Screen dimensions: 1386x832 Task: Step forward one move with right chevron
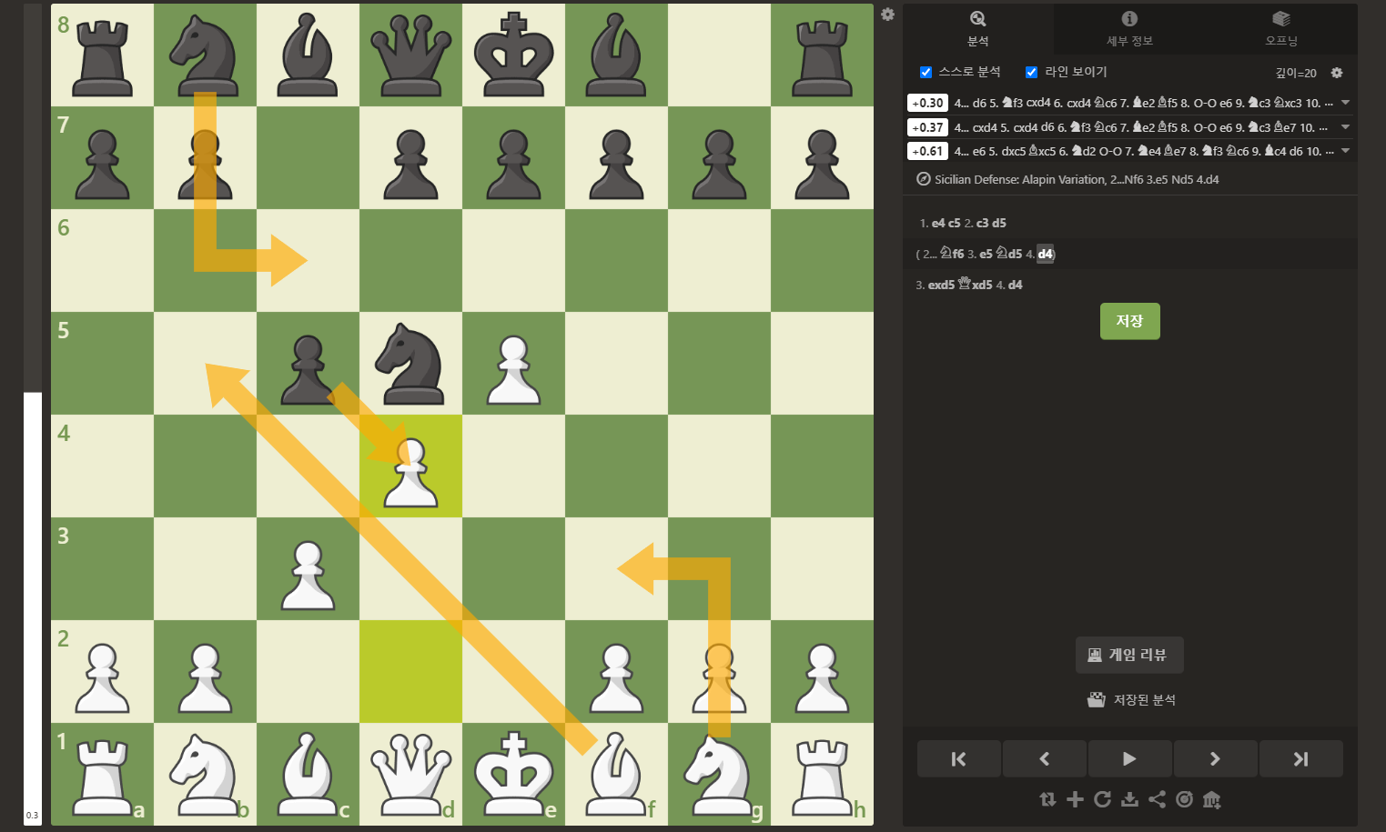1215,758
